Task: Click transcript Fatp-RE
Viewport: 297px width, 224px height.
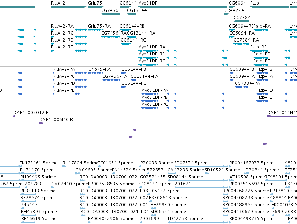Action: pos(270,65)
